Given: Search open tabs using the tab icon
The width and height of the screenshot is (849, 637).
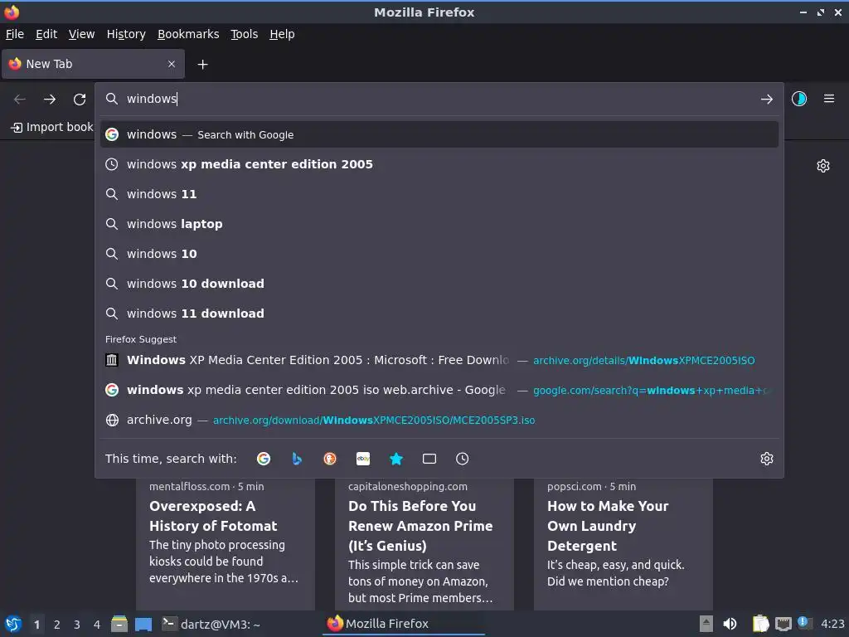Looking at the screenshot, I should tap(429, 459).
